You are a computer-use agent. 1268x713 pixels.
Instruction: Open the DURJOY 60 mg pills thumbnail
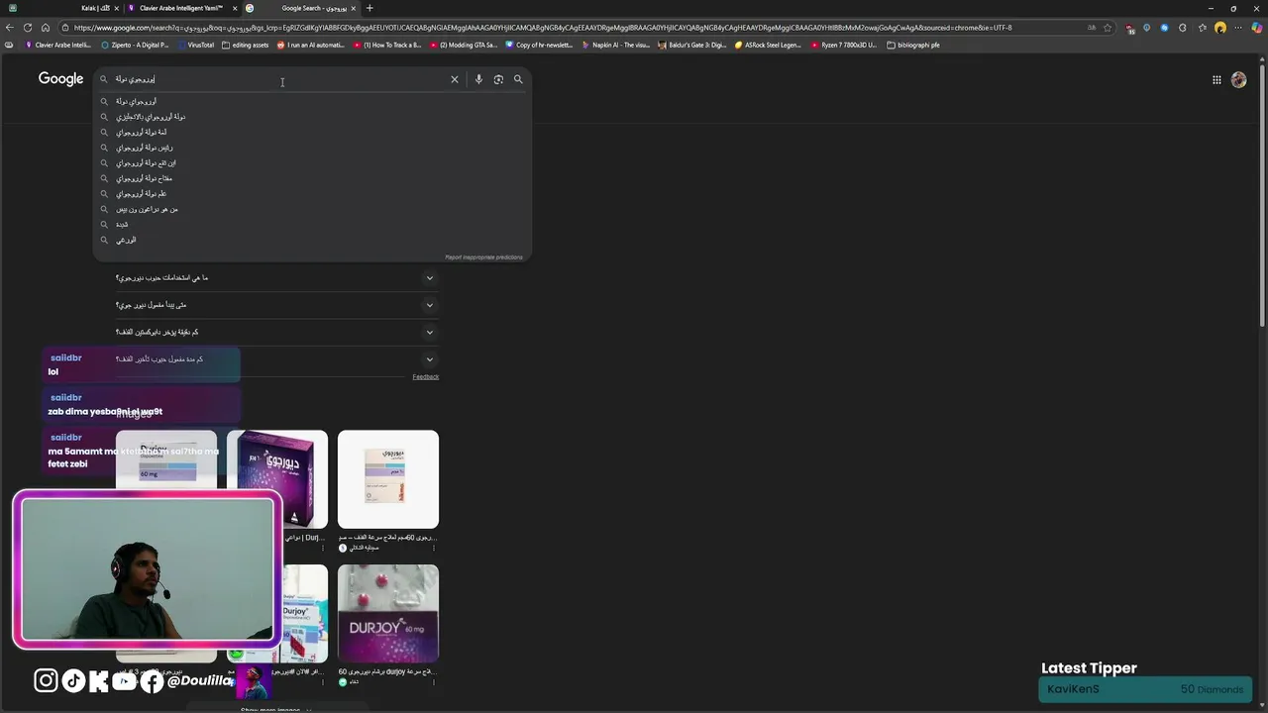click(x=388, y=613)
